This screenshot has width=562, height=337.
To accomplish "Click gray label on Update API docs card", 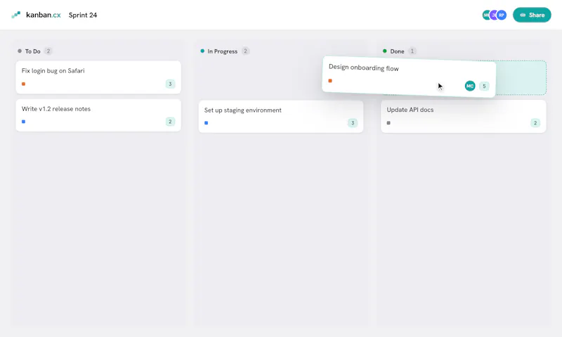I will (x=388, y=123).
